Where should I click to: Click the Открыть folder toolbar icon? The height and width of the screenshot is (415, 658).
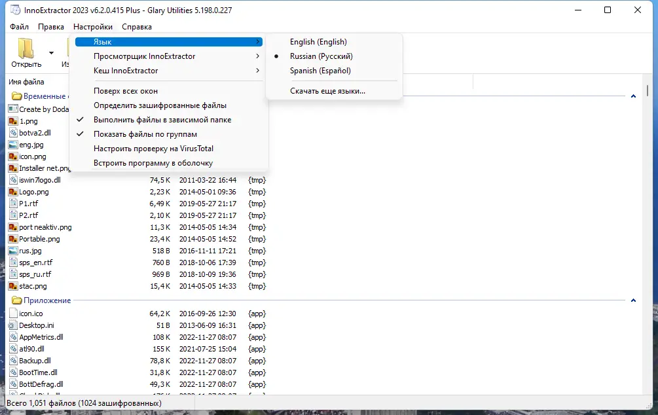pyautogui.click(x=26, y=48)
